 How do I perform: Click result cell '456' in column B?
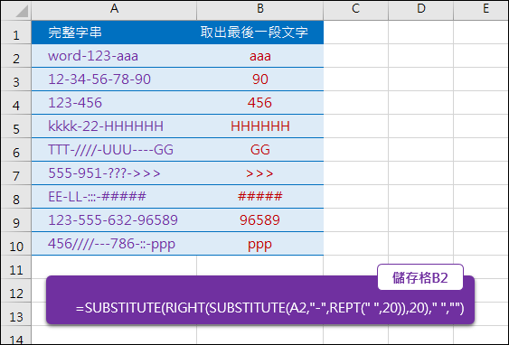(260, 103)
